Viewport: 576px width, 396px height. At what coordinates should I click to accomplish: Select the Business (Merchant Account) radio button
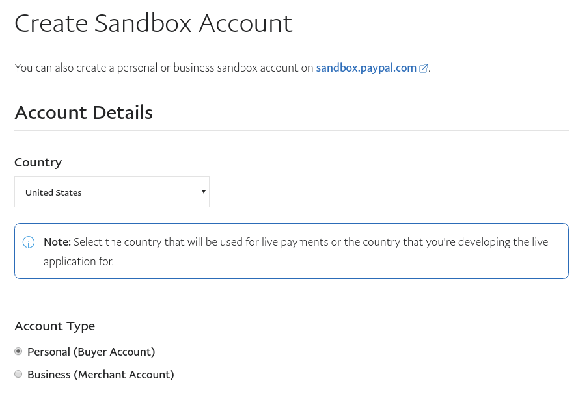18,374
